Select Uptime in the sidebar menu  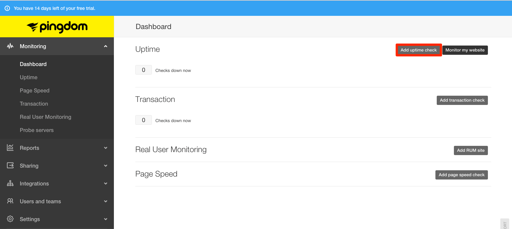point(28,77)
